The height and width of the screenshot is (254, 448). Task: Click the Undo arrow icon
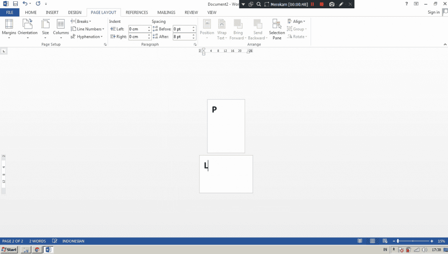pyautogui.click(x=25, y=4)
